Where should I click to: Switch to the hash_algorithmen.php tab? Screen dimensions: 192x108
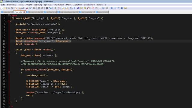pyautogui.click(x=67, y=12)
